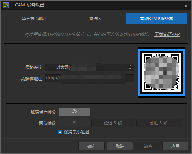Click the RTMP QR code image
192x154 pixels.
pyautogui.click(x=161, y=72)
